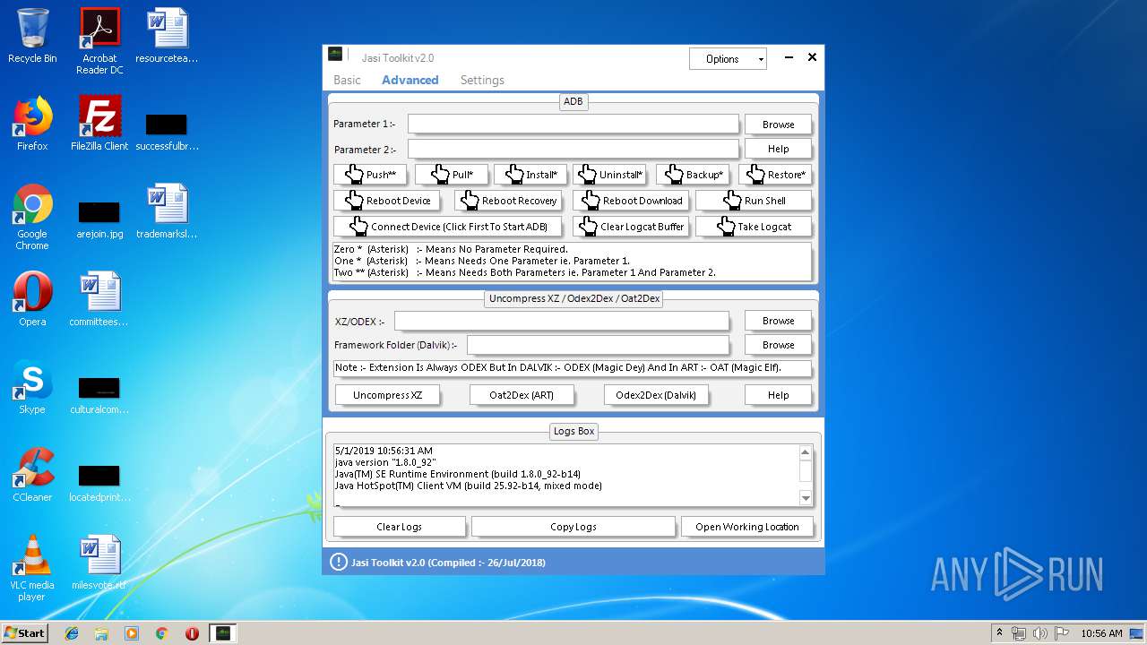
Task: Select Acrobat Reader DC desktop icon
Action: point(99,40)
